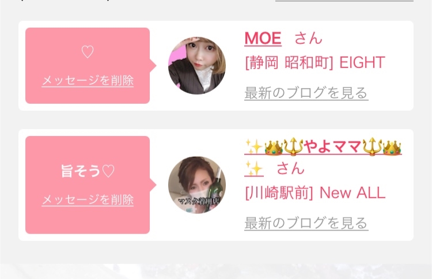Click the heart icon in MOE's message bubble
The width and height of the screenshot is (432, 279).
click(x=88, y=52)
